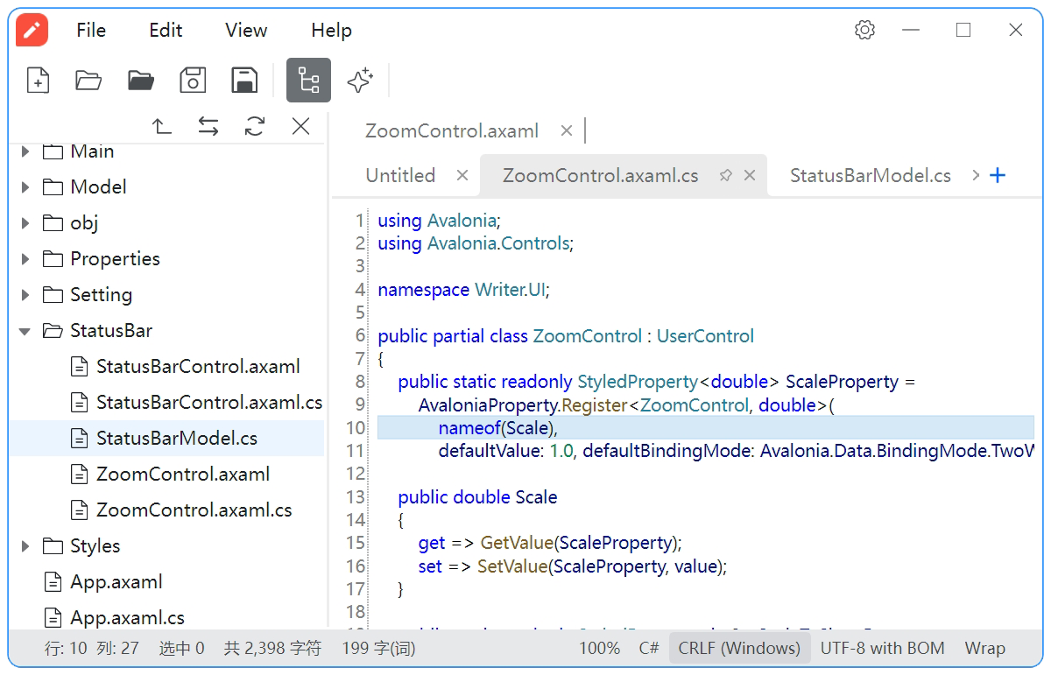
Task: Open settings gear in title bar
Action: click(864, 30)
